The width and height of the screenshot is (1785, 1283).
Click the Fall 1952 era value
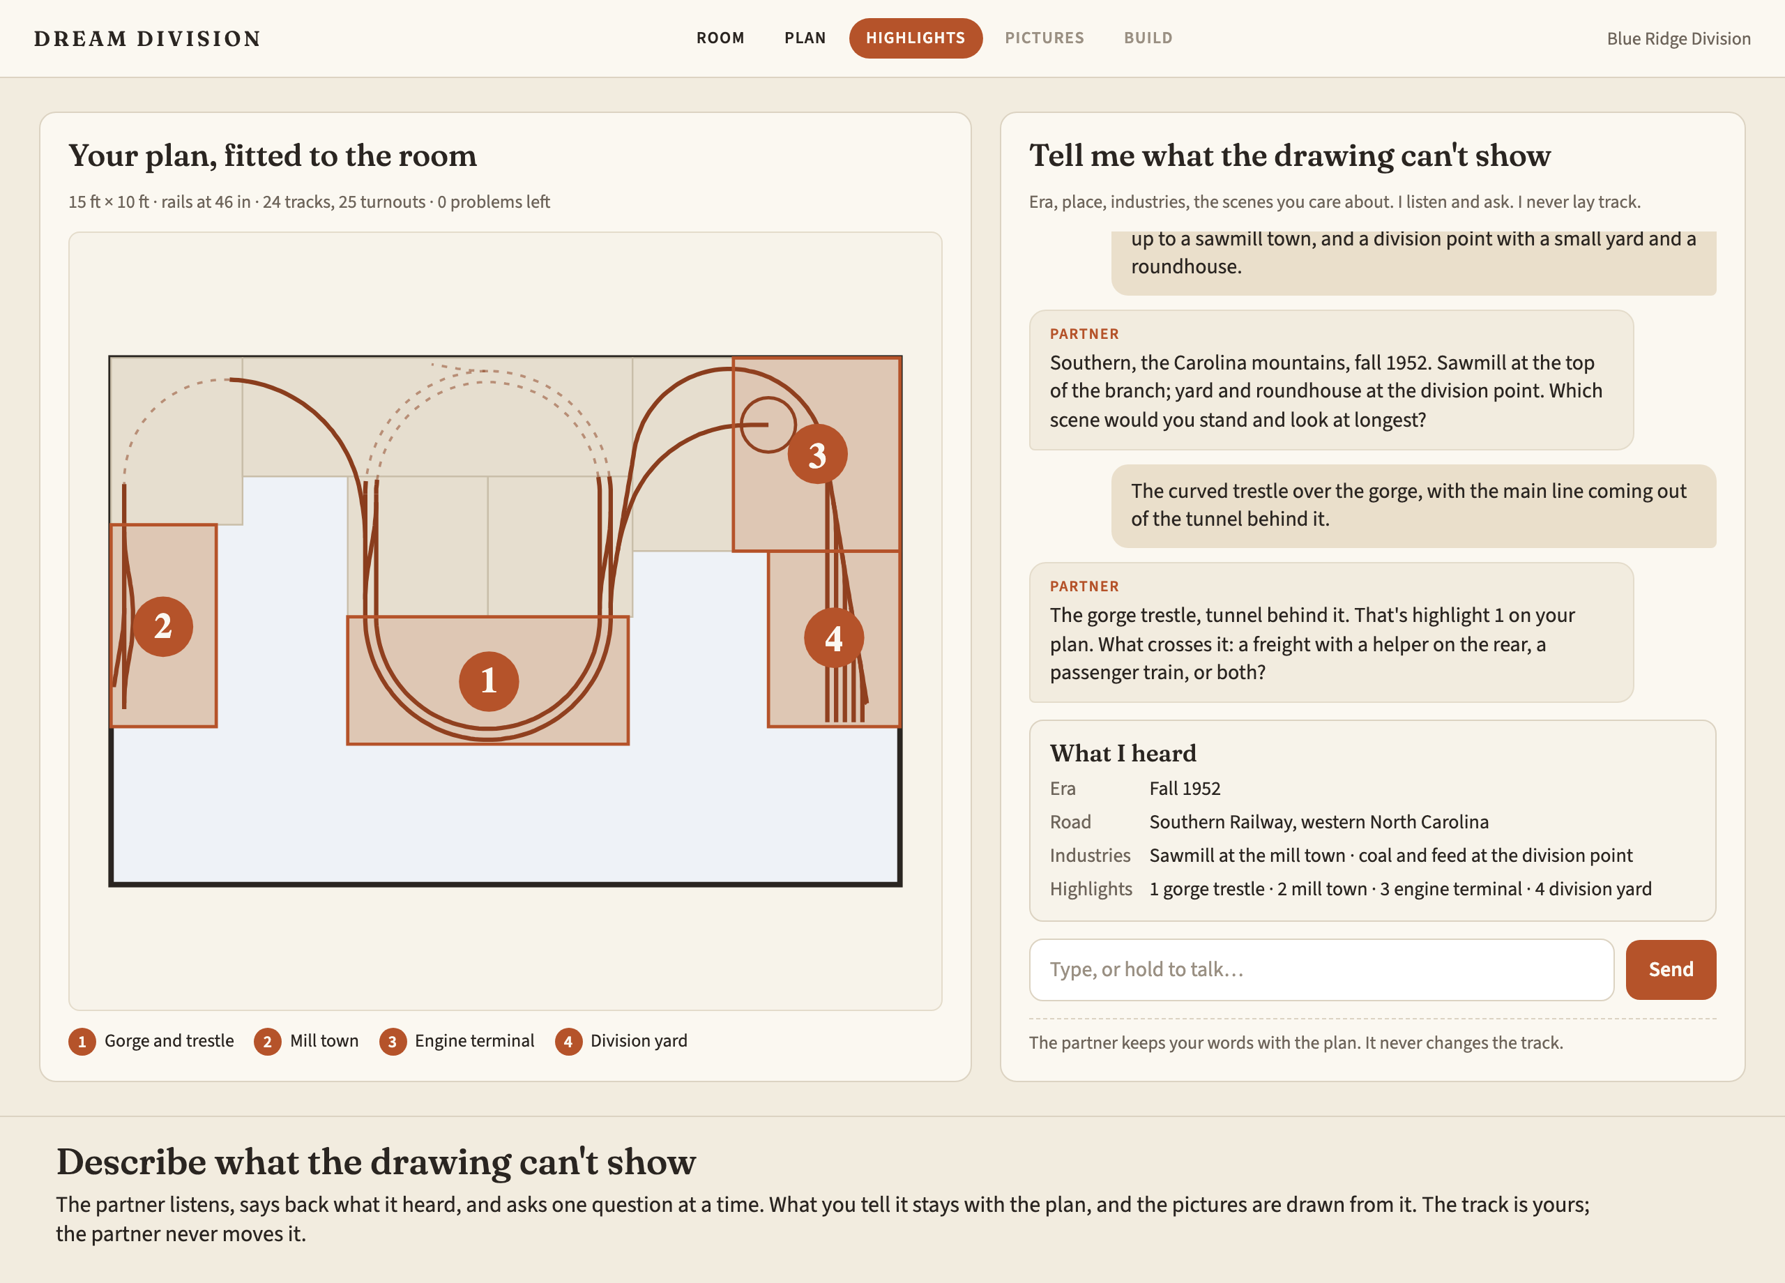[1185, 789]
